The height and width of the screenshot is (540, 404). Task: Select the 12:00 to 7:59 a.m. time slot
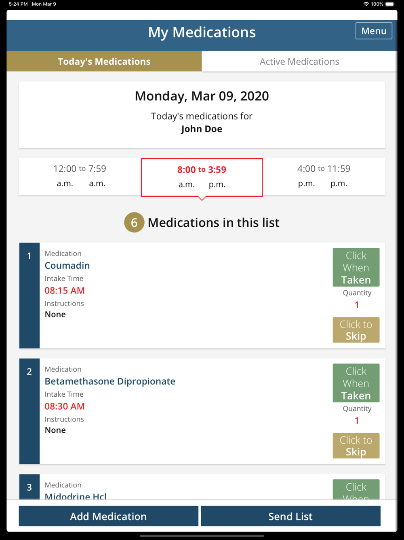click(x=80, y=176)
